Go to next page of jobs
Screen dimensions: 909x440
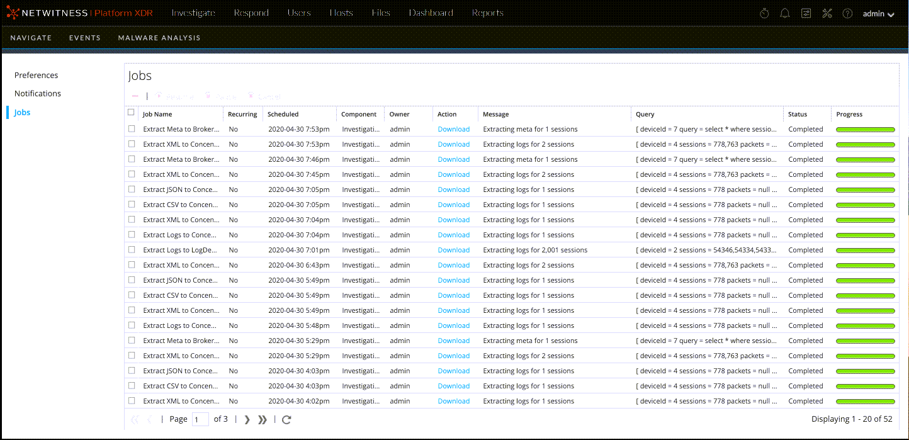tap(247, 419)
